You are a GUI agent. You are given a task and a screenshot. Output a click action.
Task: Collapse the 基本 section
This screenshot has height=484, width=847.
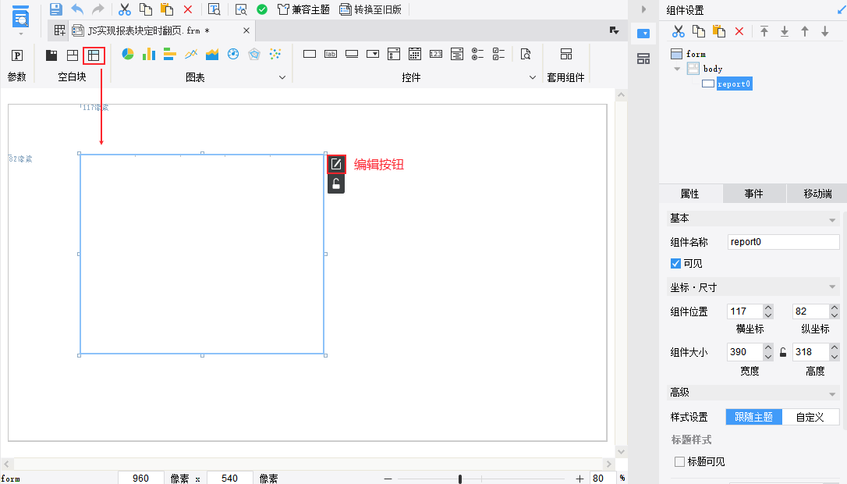tap(832, 219)
